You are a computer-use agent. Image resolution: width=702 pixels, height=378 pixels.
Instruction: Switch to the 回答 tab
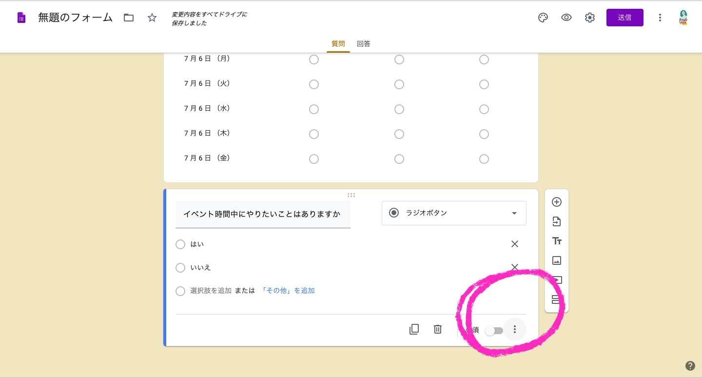[x=364, y=44]
